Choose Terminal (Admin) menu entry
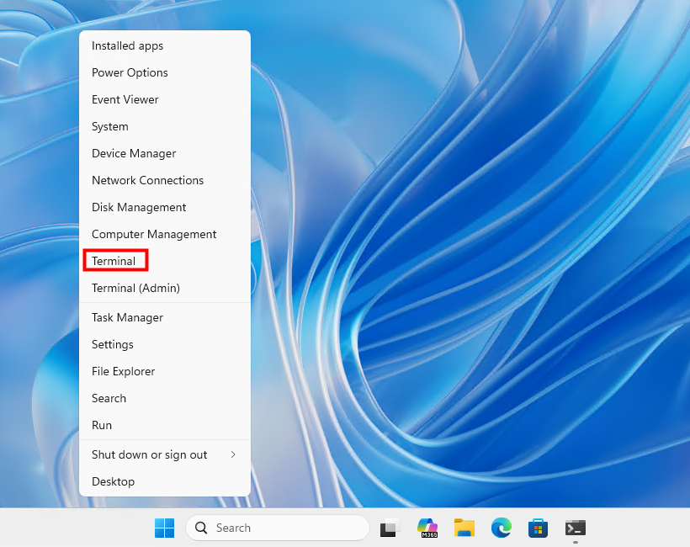Screen dimensions: 690x547 click(135, 288)
